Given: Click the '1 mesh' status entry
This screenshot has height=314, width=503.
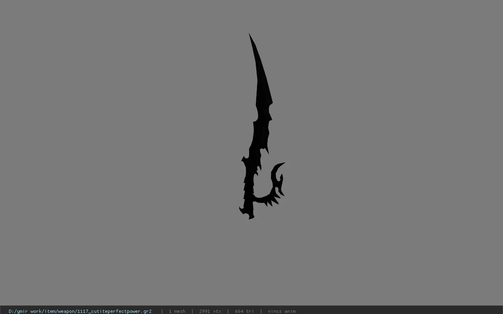Looking at the screenshot, I should coord(177,311).
